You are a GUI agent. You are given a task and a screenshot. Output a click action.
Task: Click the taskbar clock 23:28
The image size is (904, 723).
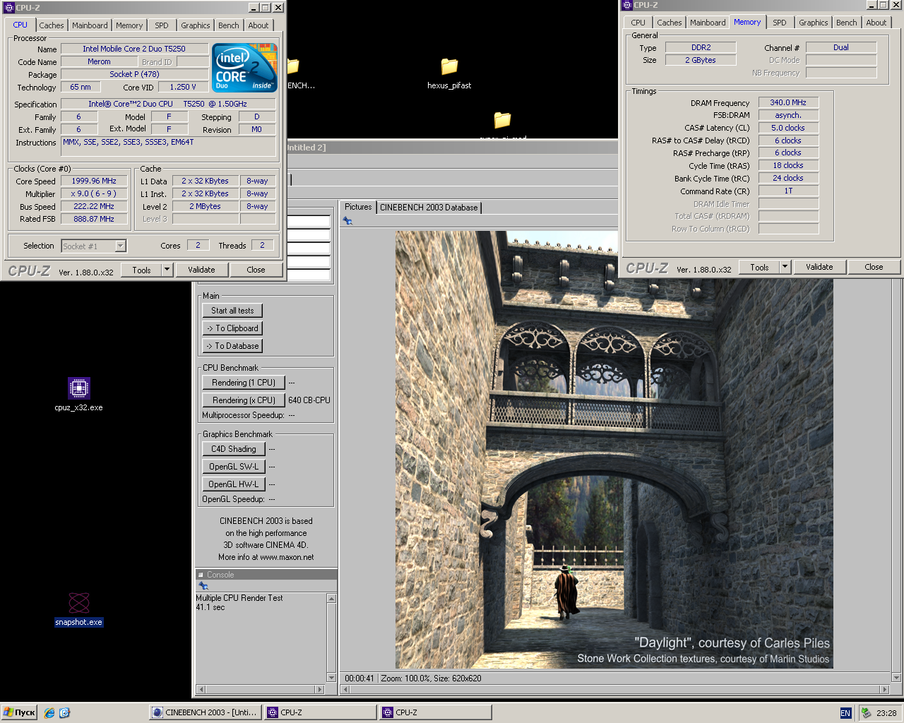click(886, 713)
